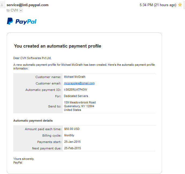The height and width of the screenshot is (174, 185).
Task: Click the 'to CVH' recipient text
Action: coord(12,10)
